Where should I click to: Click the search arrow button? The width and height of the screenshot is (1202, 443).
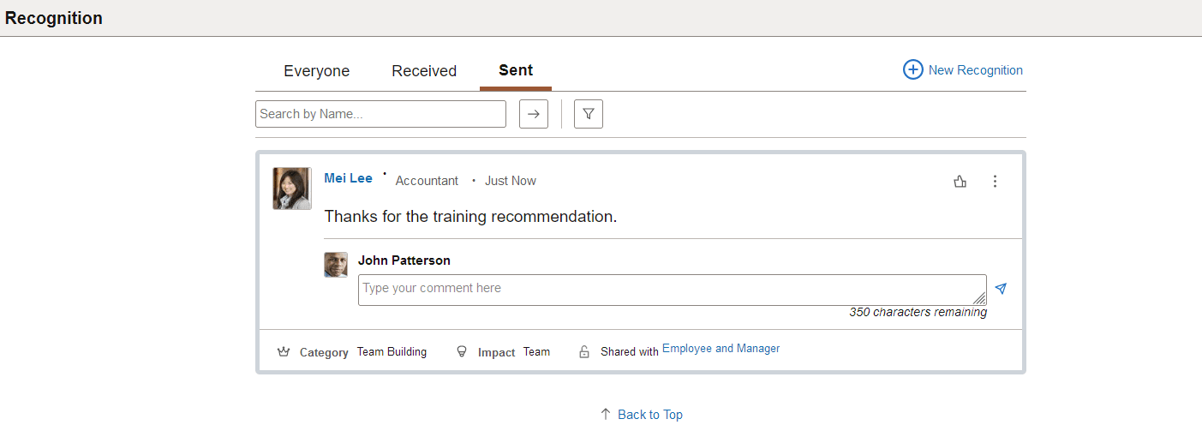point(533,114)
